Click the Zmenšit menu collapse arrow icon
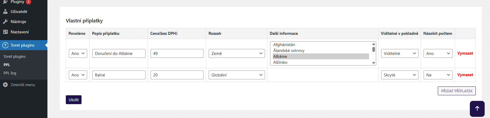 pyautogui.click(x=5, y=85)
